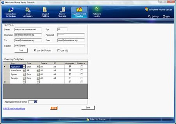Screen dimensions: 176x124
Task: Click the console title bar icon
Action: pos(2,2)
